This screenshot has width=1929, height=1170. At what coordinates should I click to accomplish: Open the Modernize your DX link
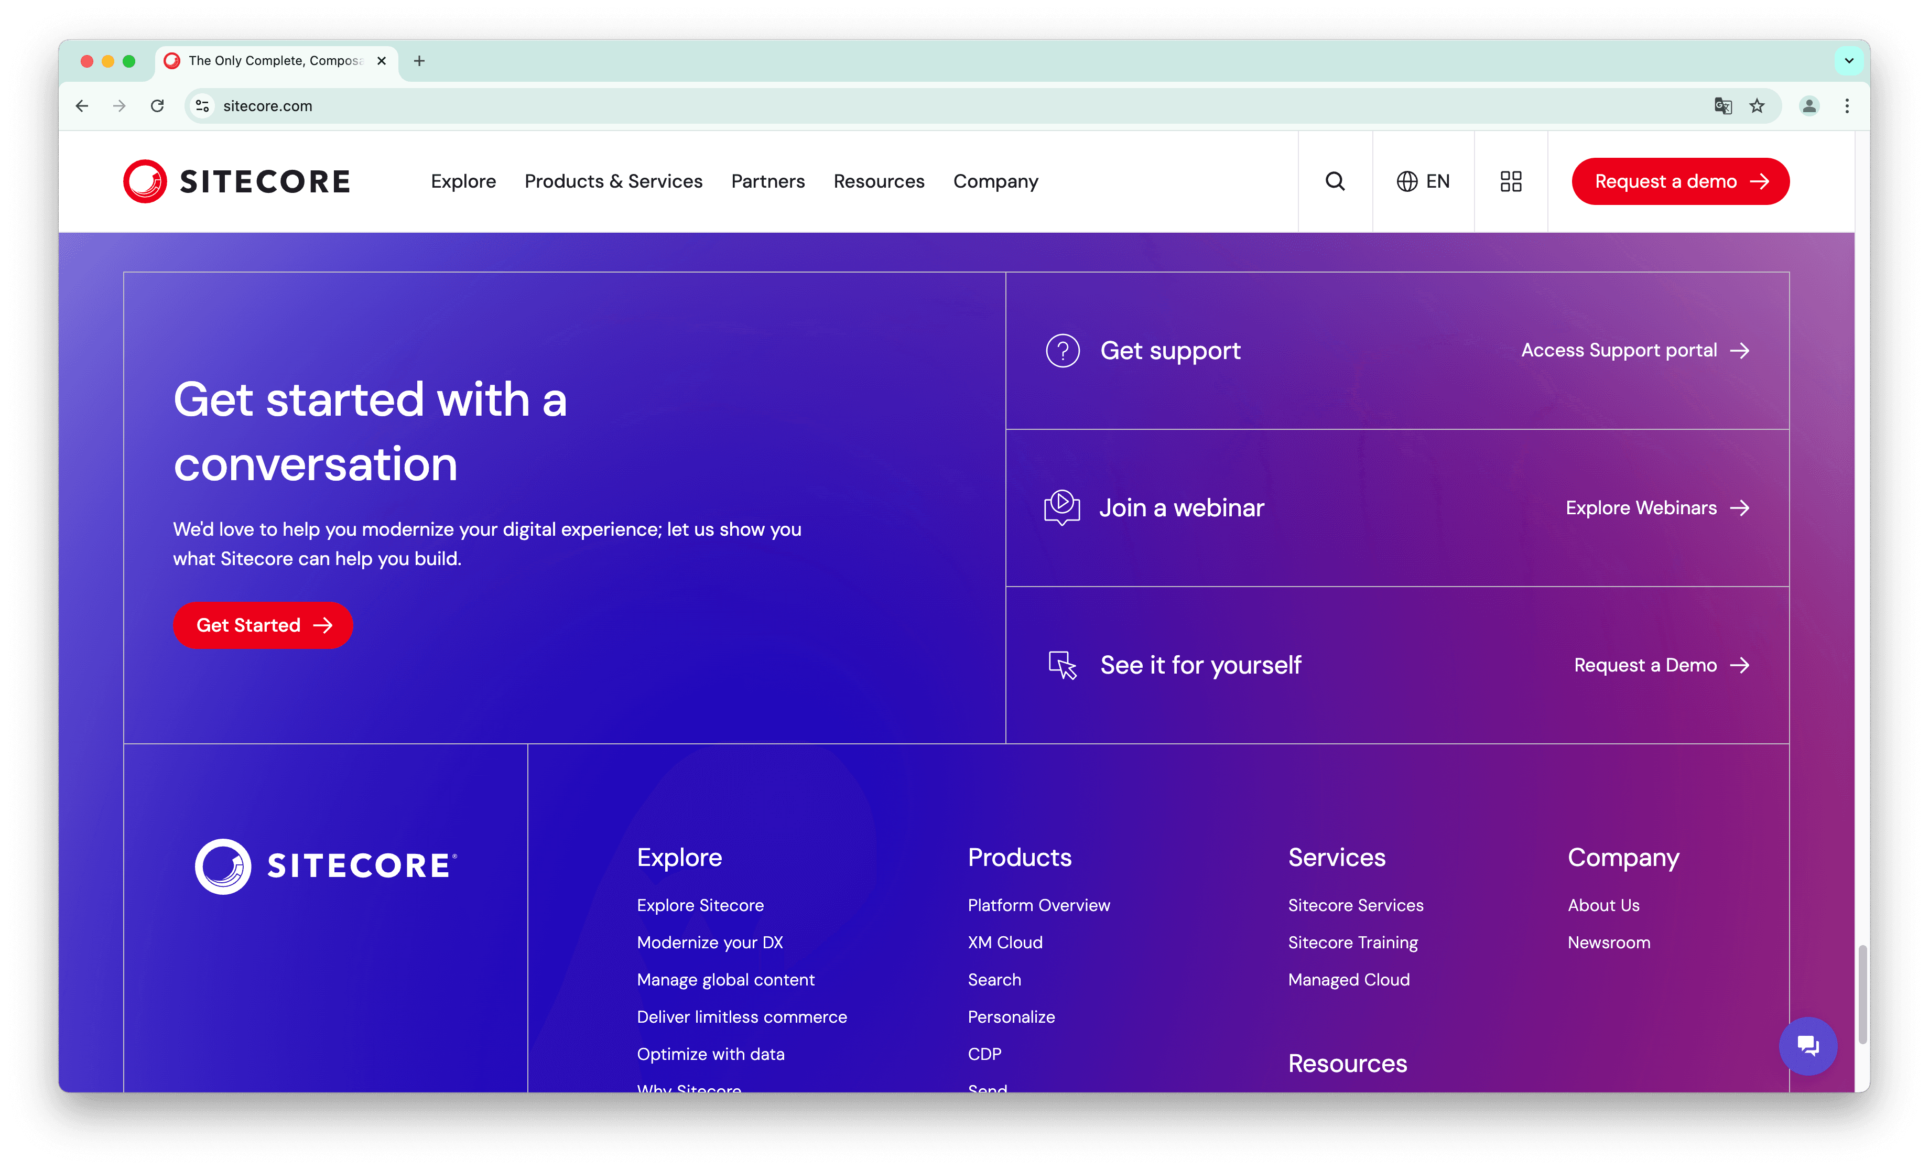tap(709, 943)
